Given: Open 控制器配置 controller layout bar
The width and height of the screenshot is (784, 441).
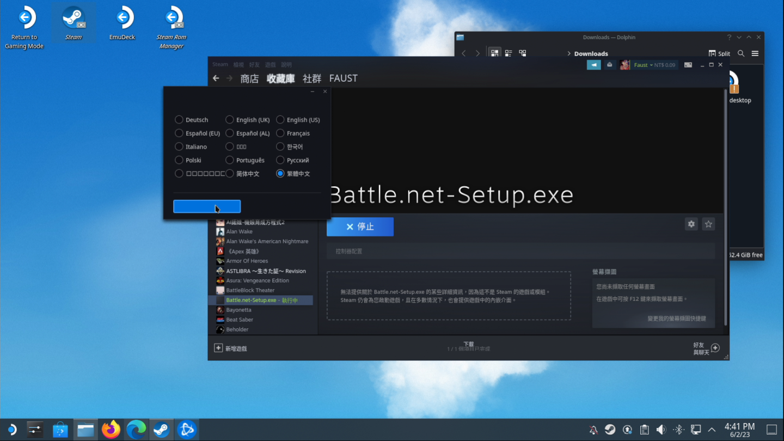Looking at the screenshot, I should tap(520, 252).
